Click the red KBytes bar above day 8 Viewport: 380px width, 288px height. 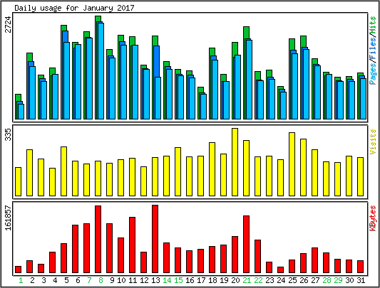coord(98,240)
